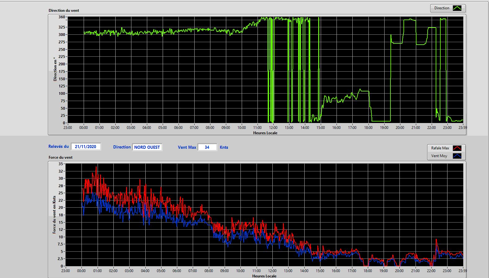This screenshot has height=278, width=489.
Task: Click the 'Heures Locale' label under direction chart
Action: point(265,133)
